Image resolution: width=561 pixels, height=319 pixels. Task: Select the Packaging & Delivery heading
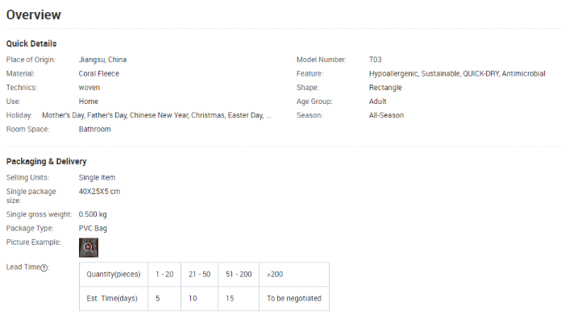tap(47, 162)
